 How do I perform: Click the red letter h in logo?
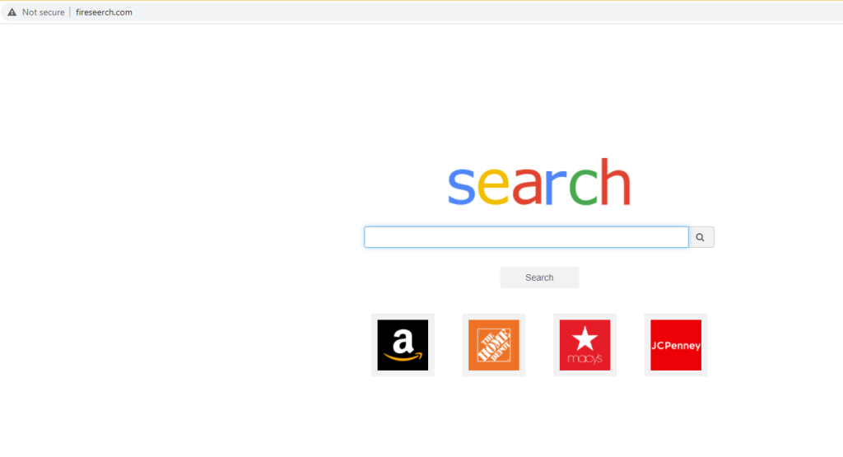[x=616, y=182]
